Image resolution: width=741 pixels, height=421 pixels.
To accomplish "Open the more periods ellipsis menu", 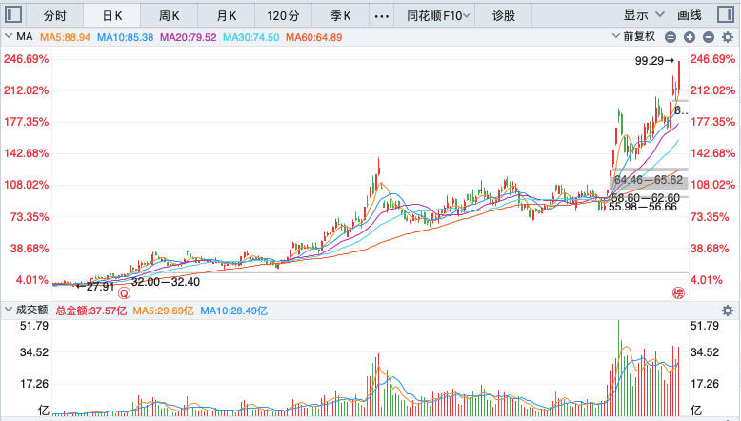I will 381,16.
